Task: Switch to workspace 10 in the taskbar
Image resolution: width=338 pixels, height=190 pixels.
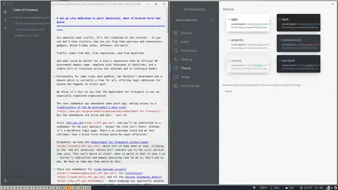Action: 62,188
